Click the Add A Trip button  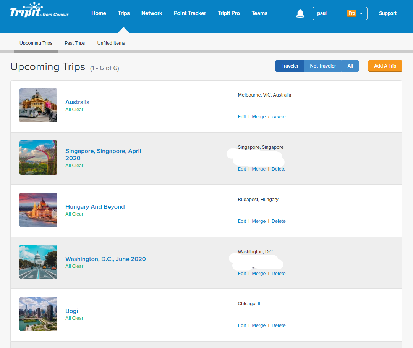coord(385,66)
